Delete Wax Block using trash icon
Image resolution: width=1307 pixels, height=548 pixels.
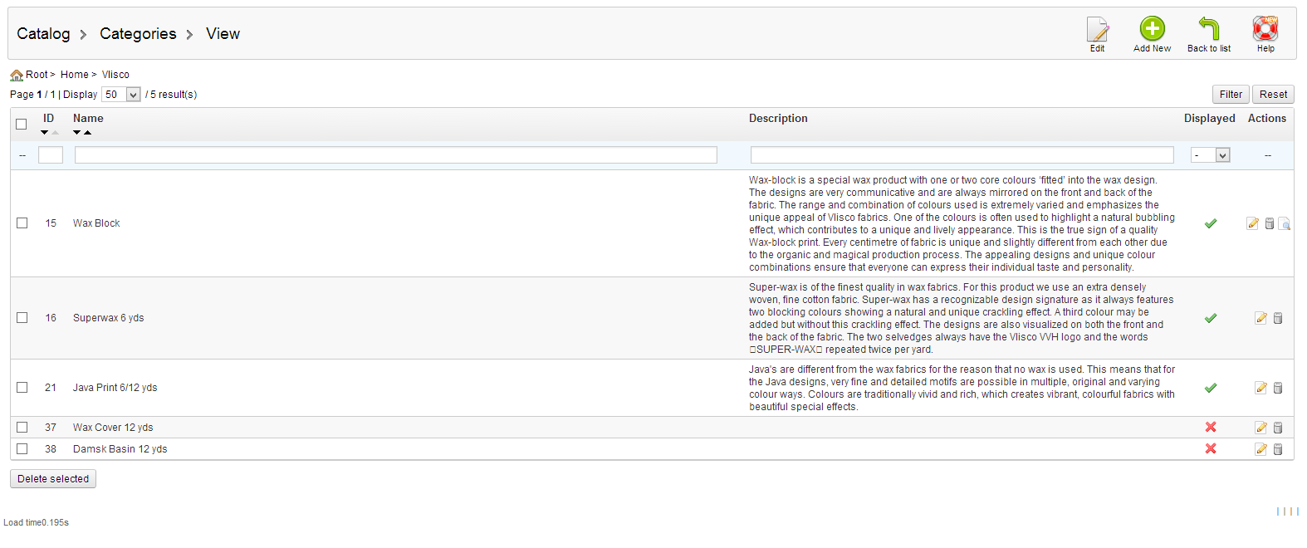click(1269, 223)
